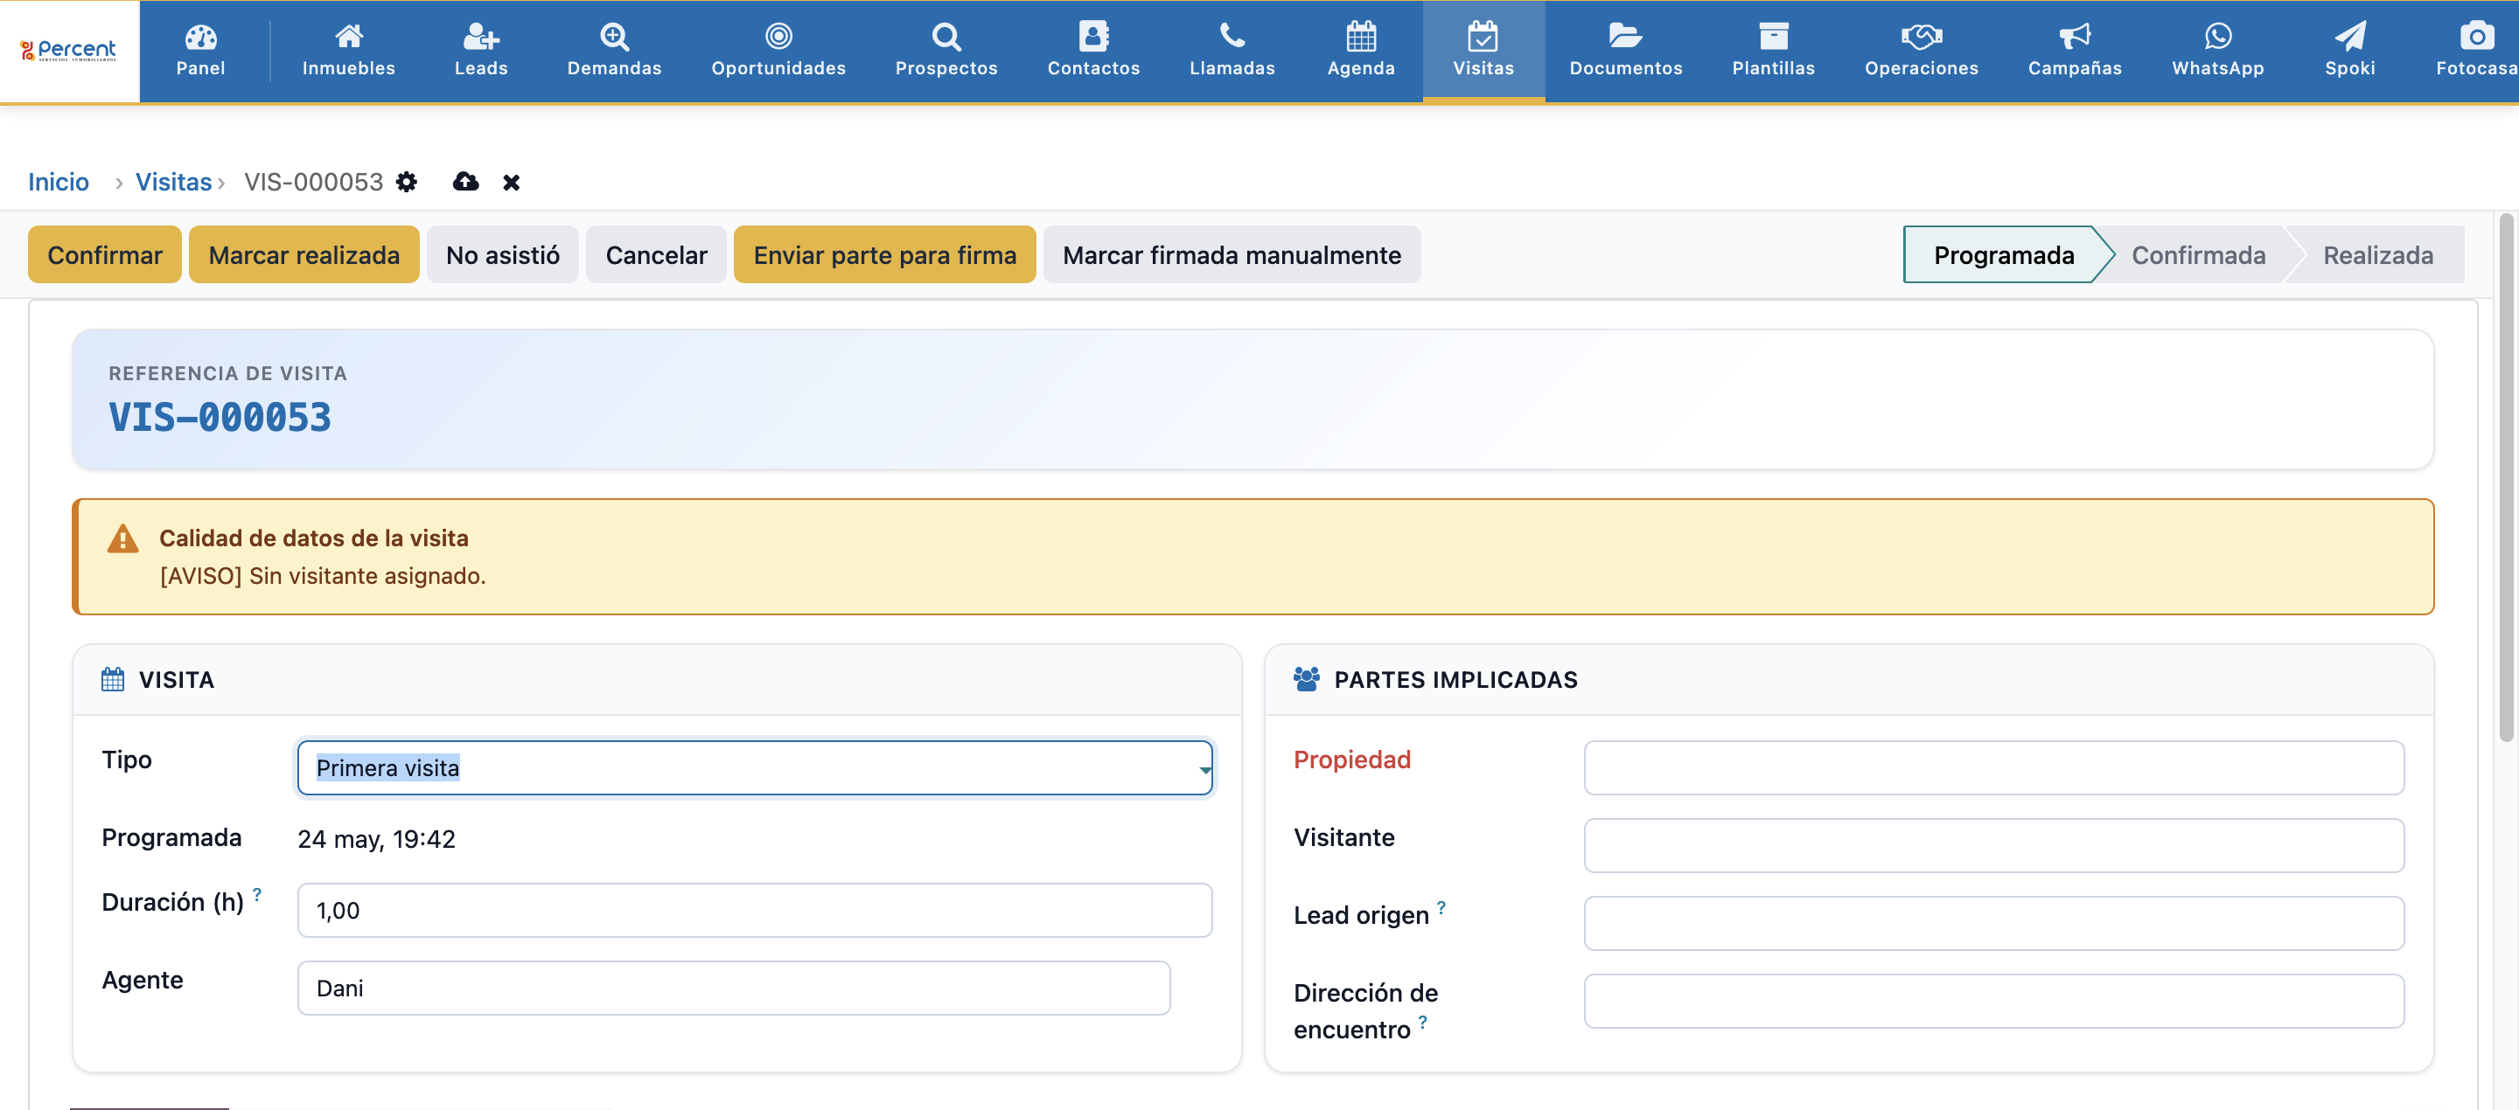Click the cloud upload save icon
The height and width of the screenshot is (1110, 2519).
click(x=465, y=182)
